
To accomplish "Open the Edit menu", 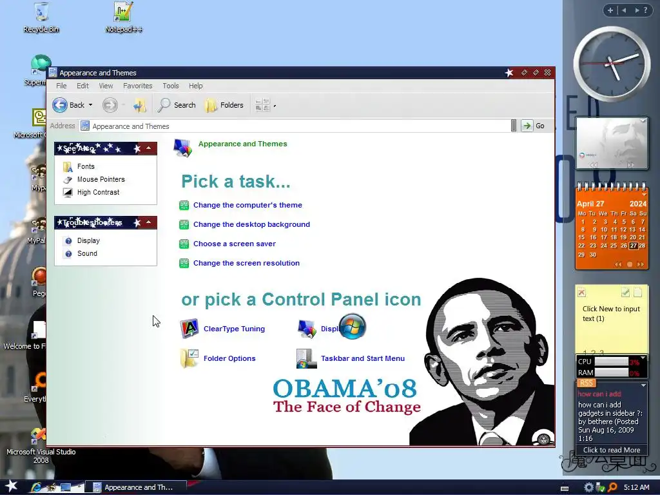I will pyautogui.click(x=82, y=86).
